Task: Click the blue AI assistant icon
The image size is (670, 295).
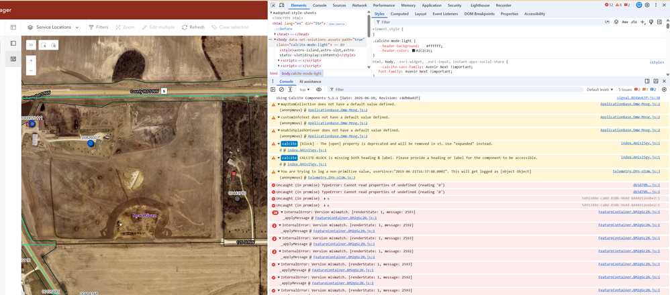Action: 639,5
